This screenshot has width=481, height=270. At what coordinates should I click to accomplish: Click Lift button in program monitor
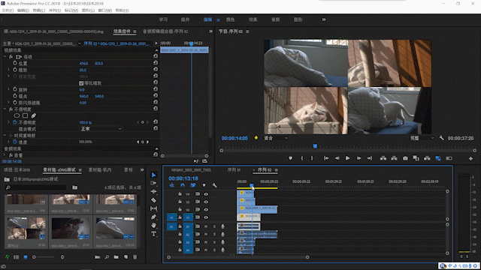coord(383,158)
